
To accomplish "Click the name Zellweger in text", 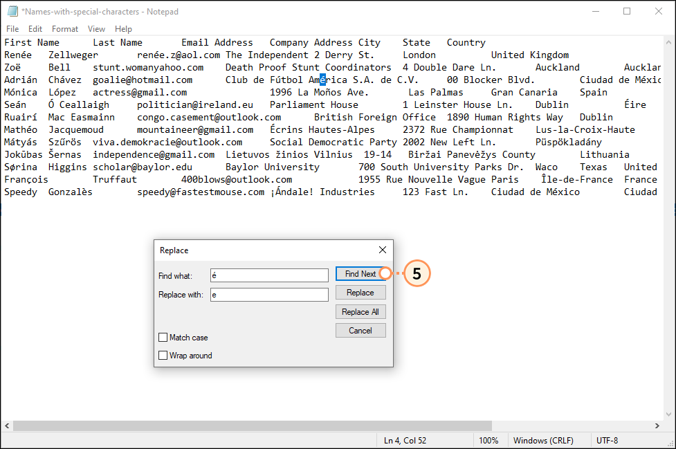I will pyautogui.click(x=73, y=55).
